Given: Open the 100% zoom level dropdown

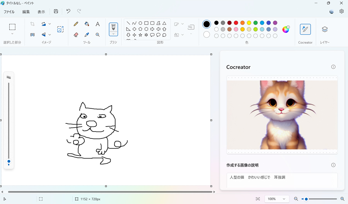Looking at the screenshot, I should coord(277,199).
